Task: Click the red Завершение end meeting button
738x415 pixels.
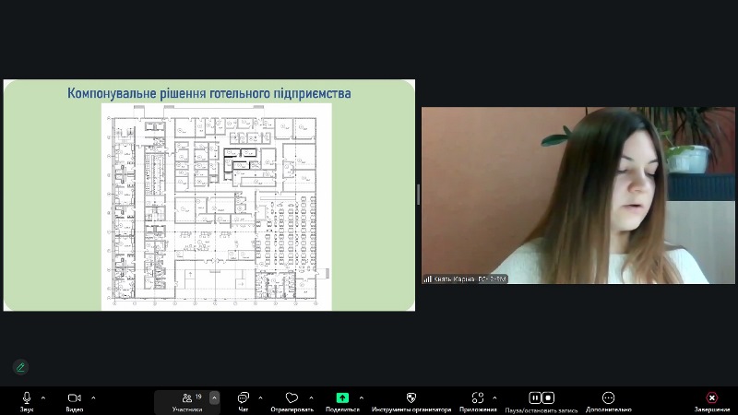Action: pos(711,397)
